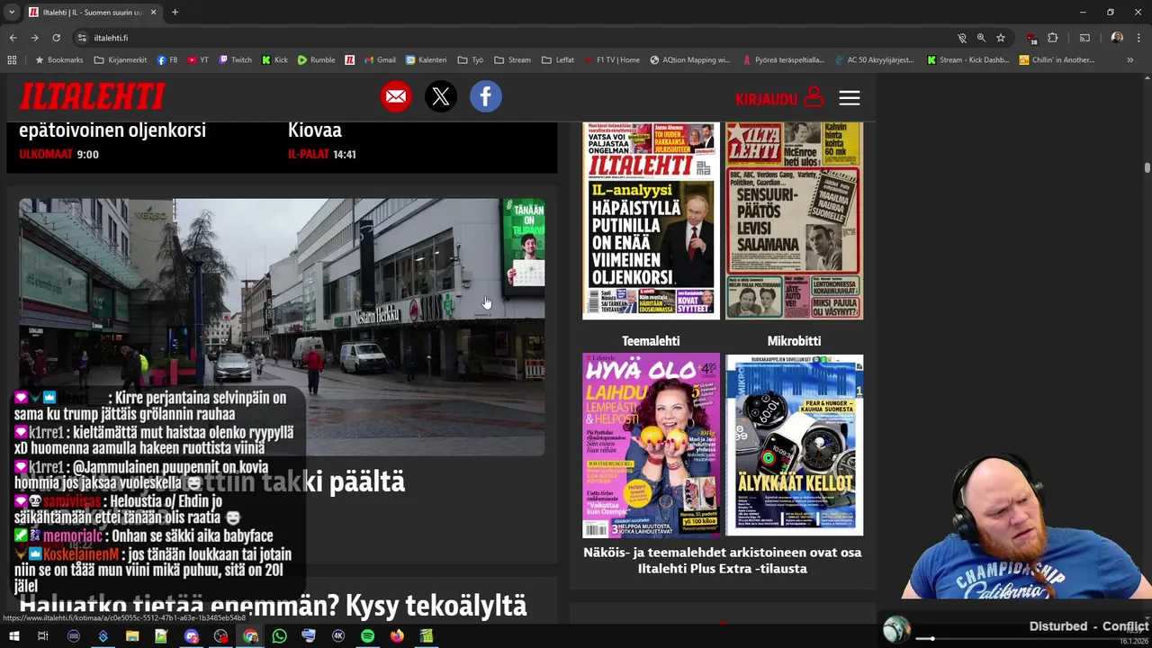1152x648 pixels.
Task: Go back in the browser
Action: [13, 38]
